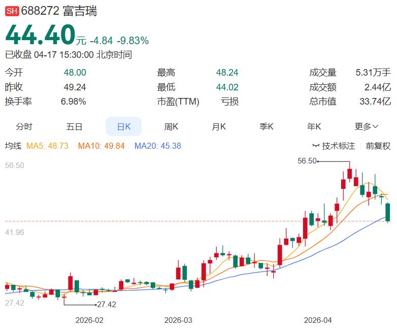Click the 总市值 value 33.74亿

pos(375,102)
